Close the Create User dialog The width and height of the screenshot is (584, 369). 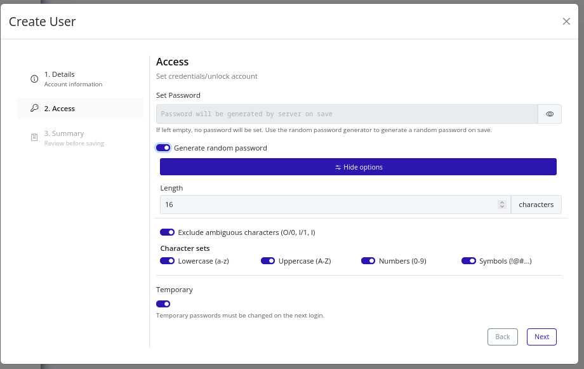point(566,21)
